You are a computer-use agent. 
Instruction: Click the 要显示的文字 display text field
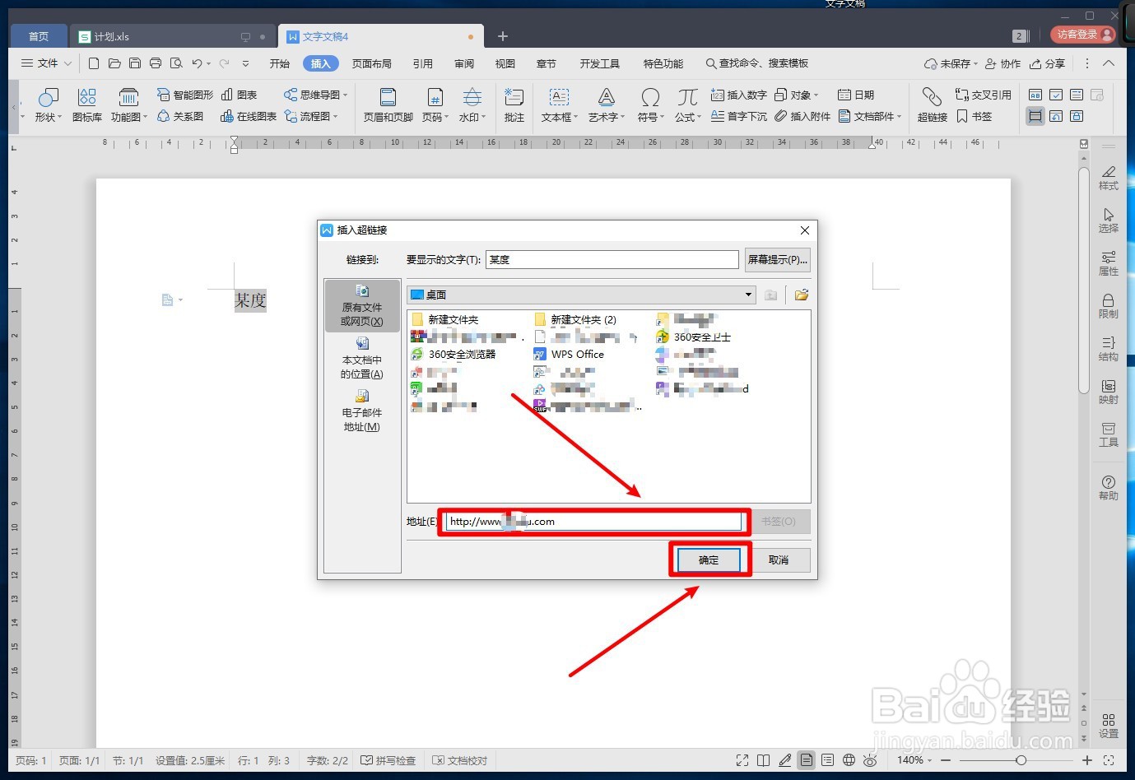pos(612,260)
